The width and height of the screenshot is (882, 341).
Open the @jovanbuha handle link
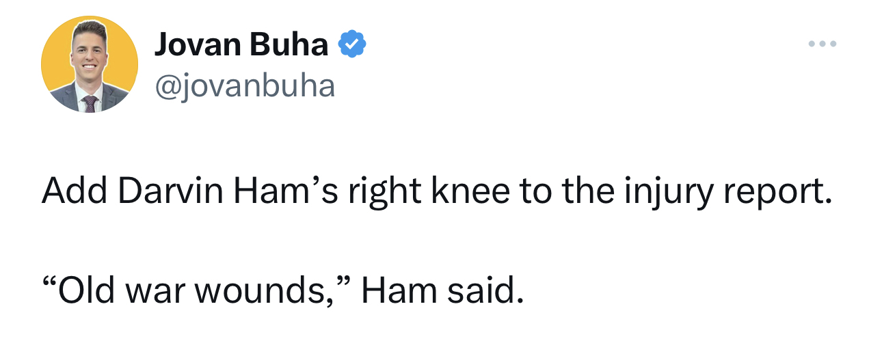click(245, 87)
